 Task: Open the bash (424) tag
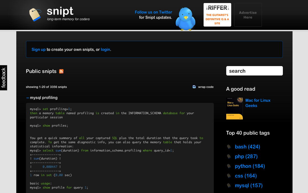(x=248, y=147)
